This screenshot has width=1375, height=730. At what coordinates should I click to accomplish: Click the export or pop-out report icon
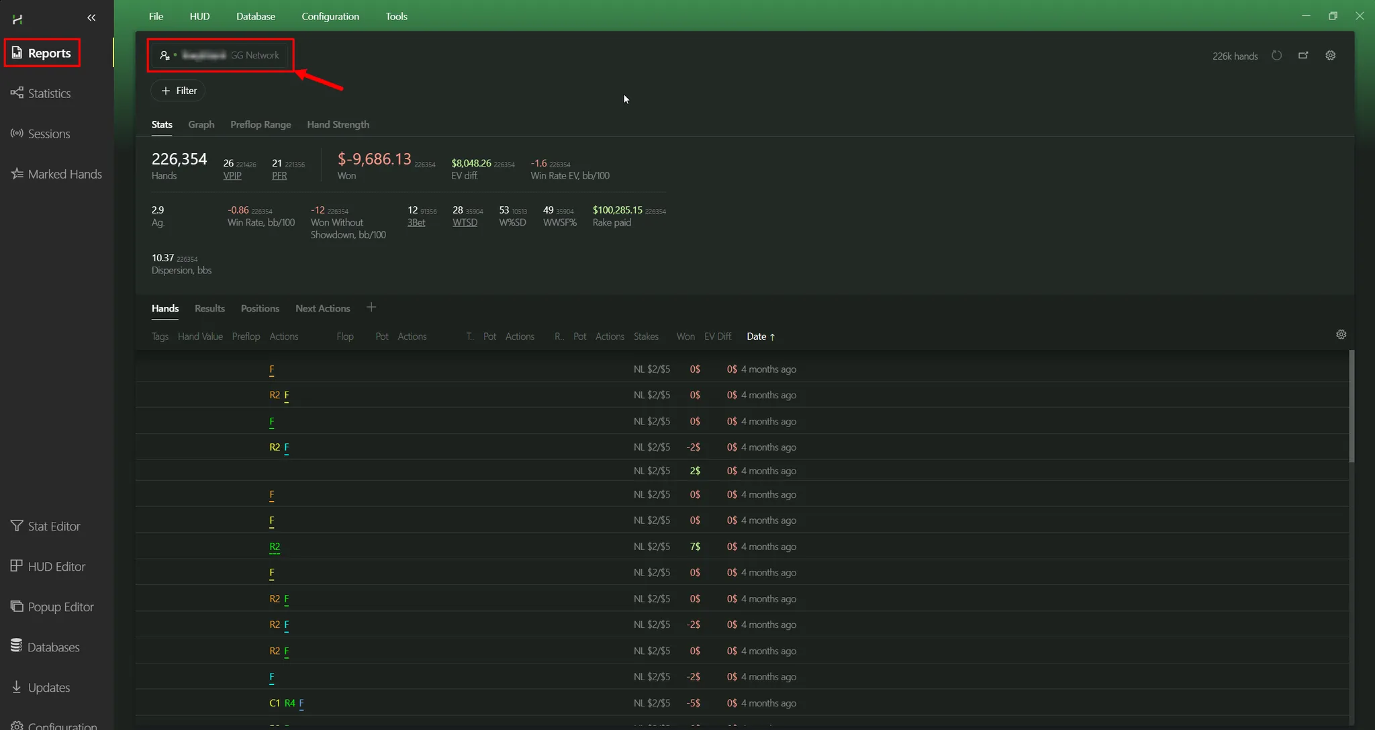(1303, 56)
